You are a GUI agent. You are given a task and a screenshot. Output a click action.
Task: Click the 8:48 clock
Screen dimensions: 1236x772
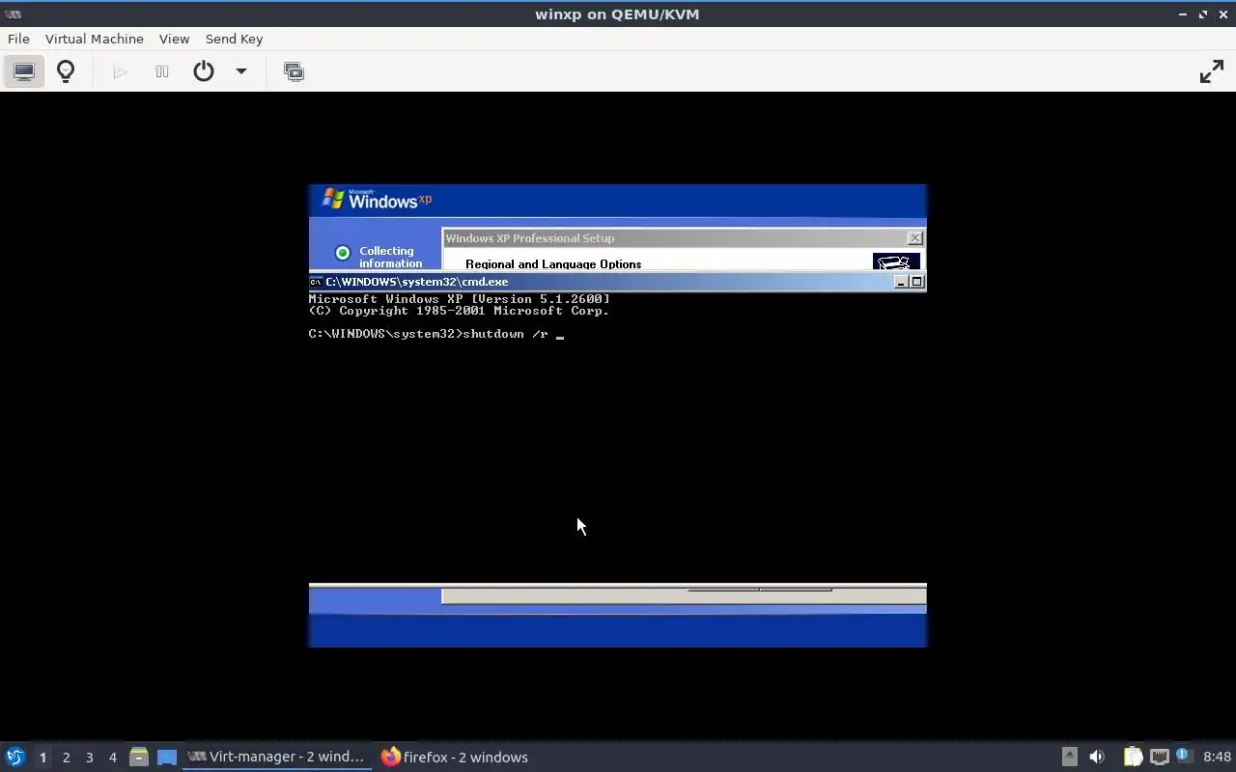[x=1217, y=757]
